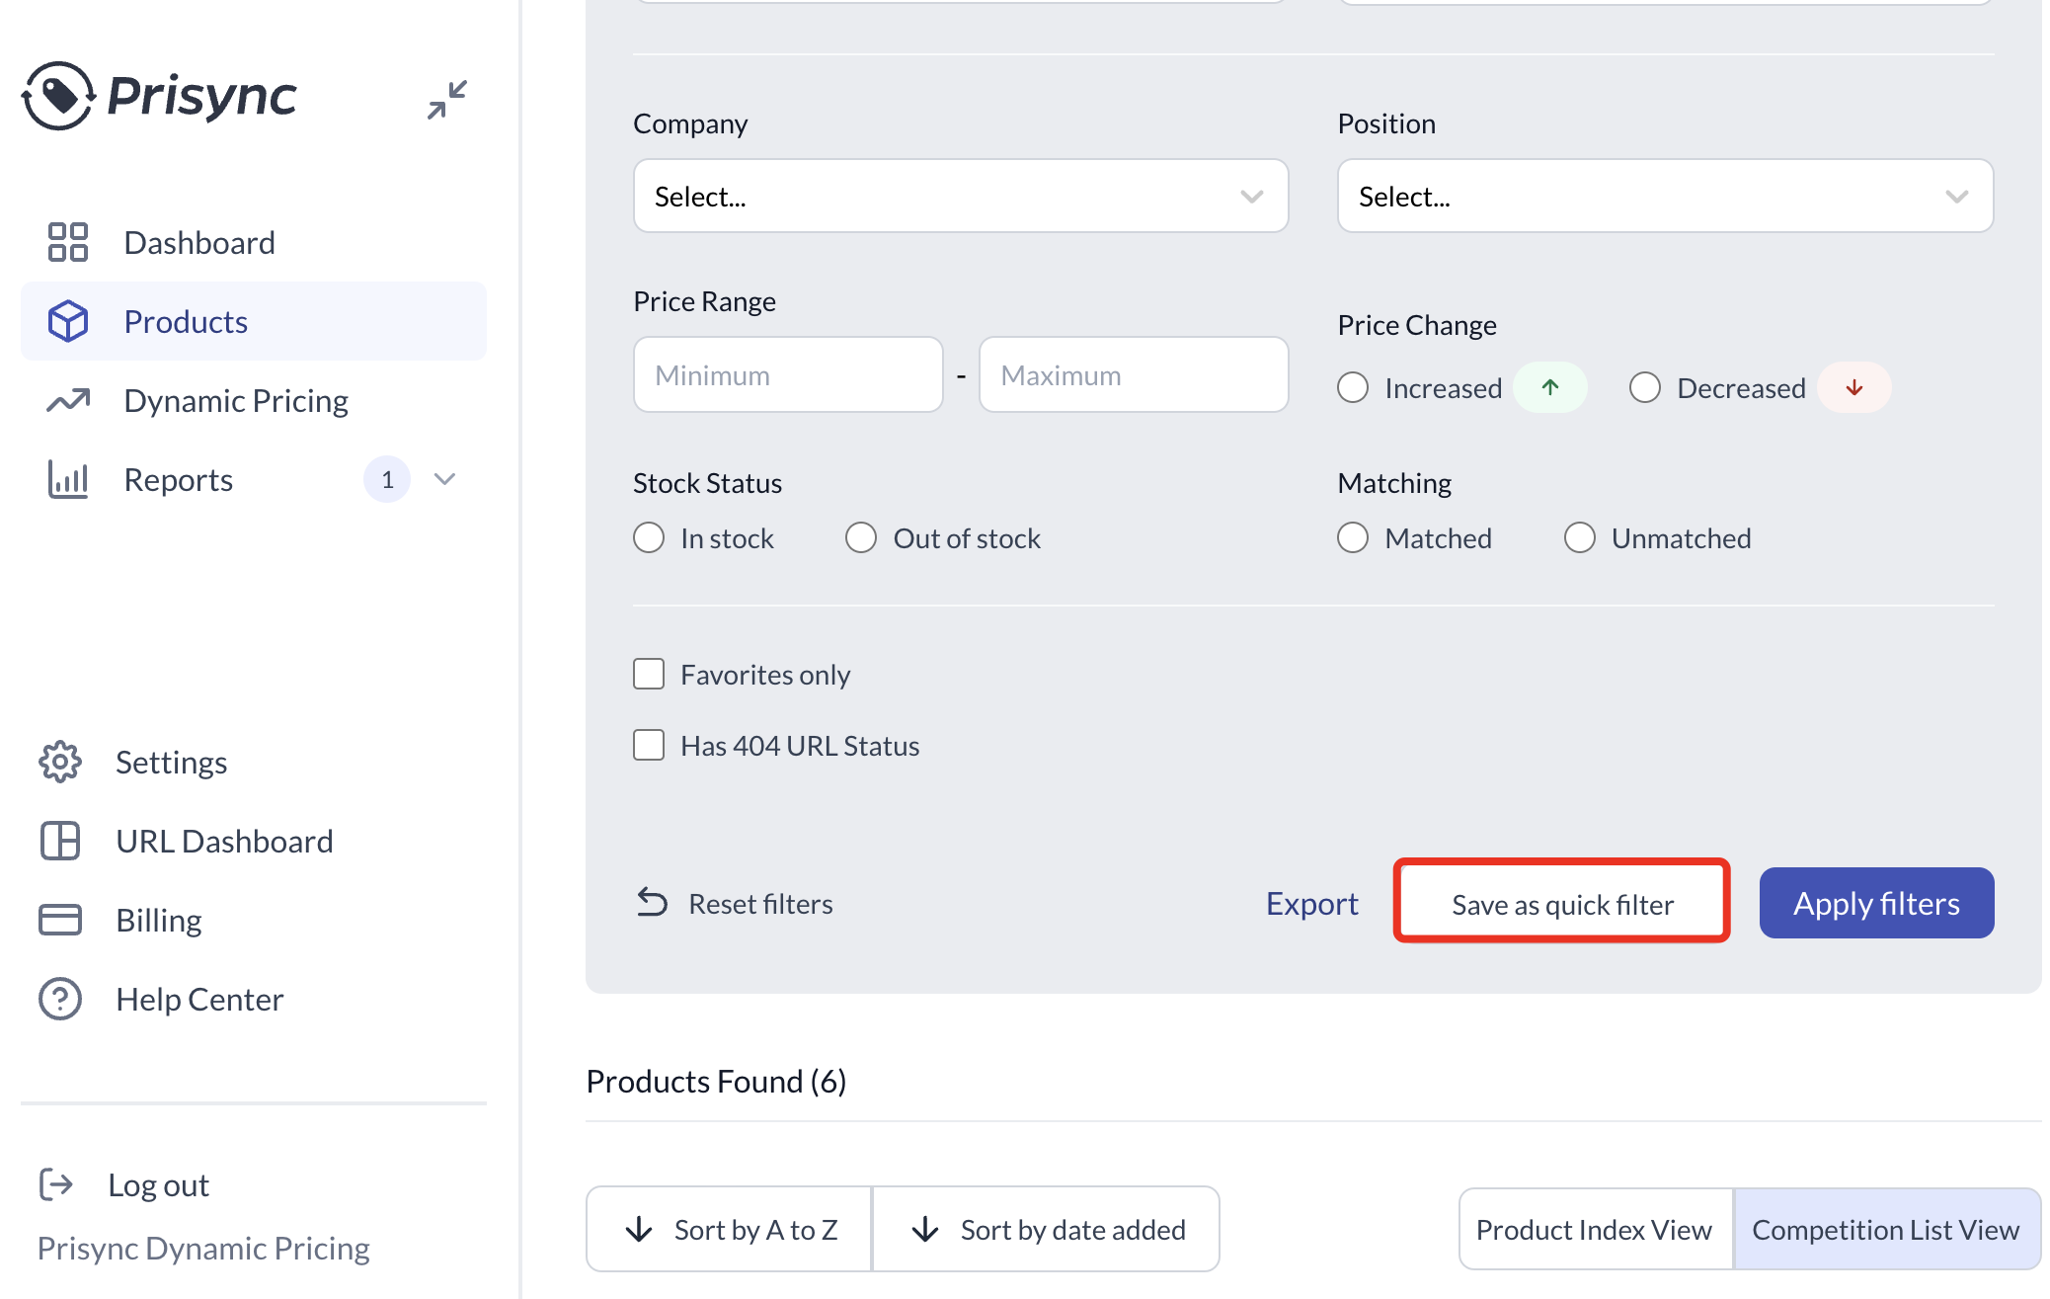Open the Company select dropdown

click(x=959, y=196)
